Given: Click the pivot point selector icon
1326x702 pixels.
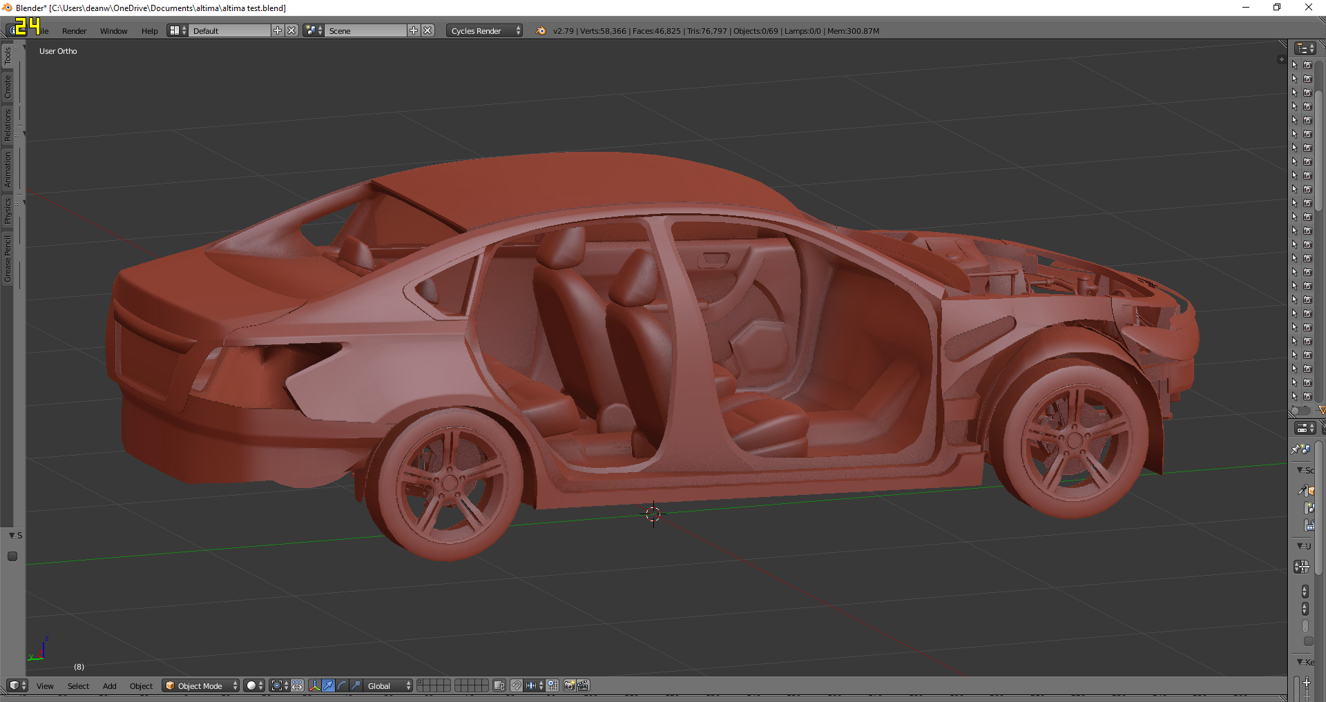Looking at the screenshot, I should coord(278,686).
